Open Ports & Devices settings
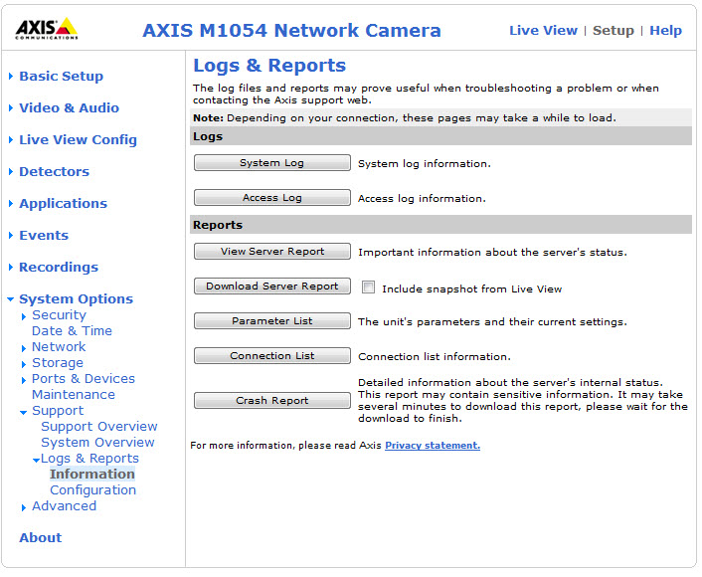Screen dimensions: 702x577 click(84, 379)
